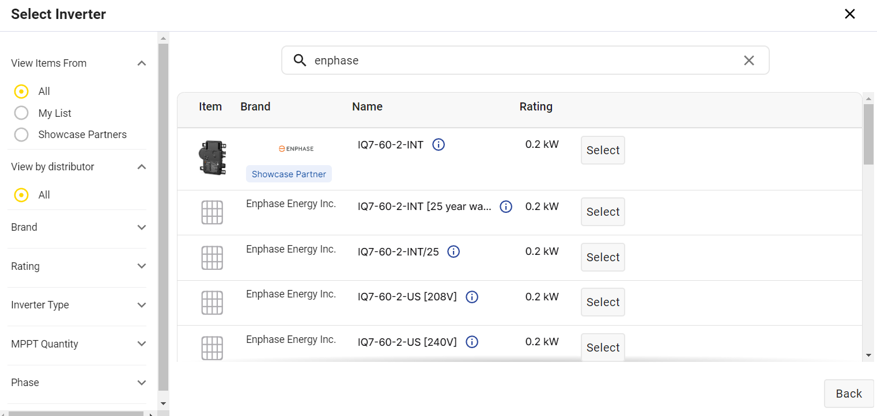Click the Brand column header
The width and height of the screenshot is (877, 416).
coord(255,106)
